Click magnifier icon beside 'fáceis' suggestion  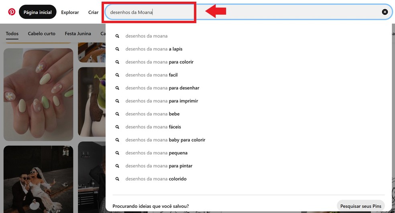[x=117, y=127]
